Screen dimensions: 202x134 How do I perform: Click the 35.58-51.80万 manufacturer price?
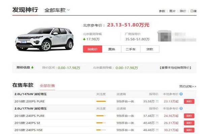click(137, 39)
